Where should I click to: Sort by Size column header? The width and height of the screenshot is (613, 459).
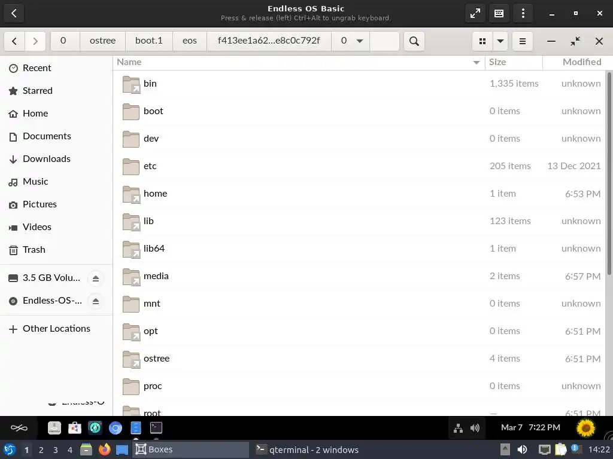click(514, 62)
